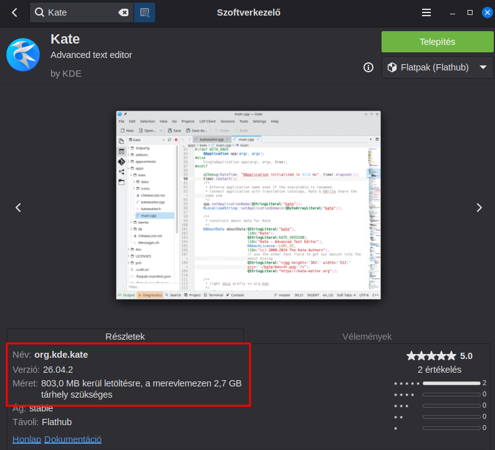Click the four-star rating bar
The image size is (495, 450).
[x=451, y=395]
